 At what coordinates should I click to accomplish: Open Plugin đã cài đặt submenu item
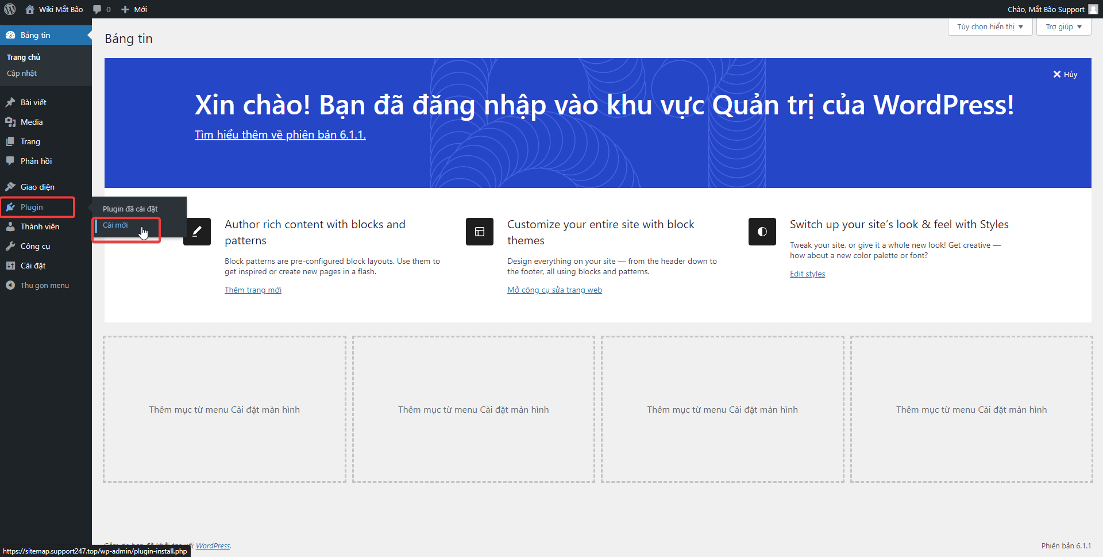point(130,209)
